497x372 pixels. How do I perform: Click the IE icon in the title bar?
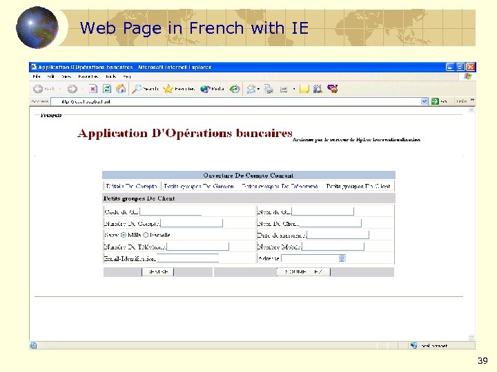pyautogui.click(x=33, y=67)
